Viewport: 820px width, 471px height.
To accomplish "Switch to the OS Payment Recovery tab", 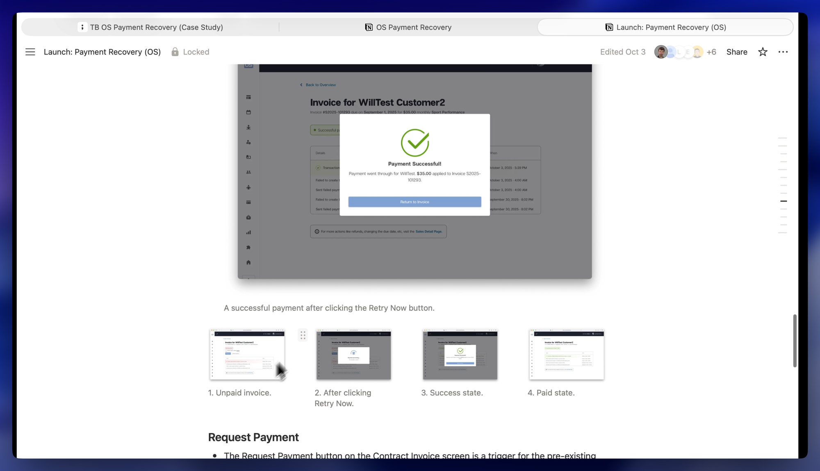I will 413,27.
